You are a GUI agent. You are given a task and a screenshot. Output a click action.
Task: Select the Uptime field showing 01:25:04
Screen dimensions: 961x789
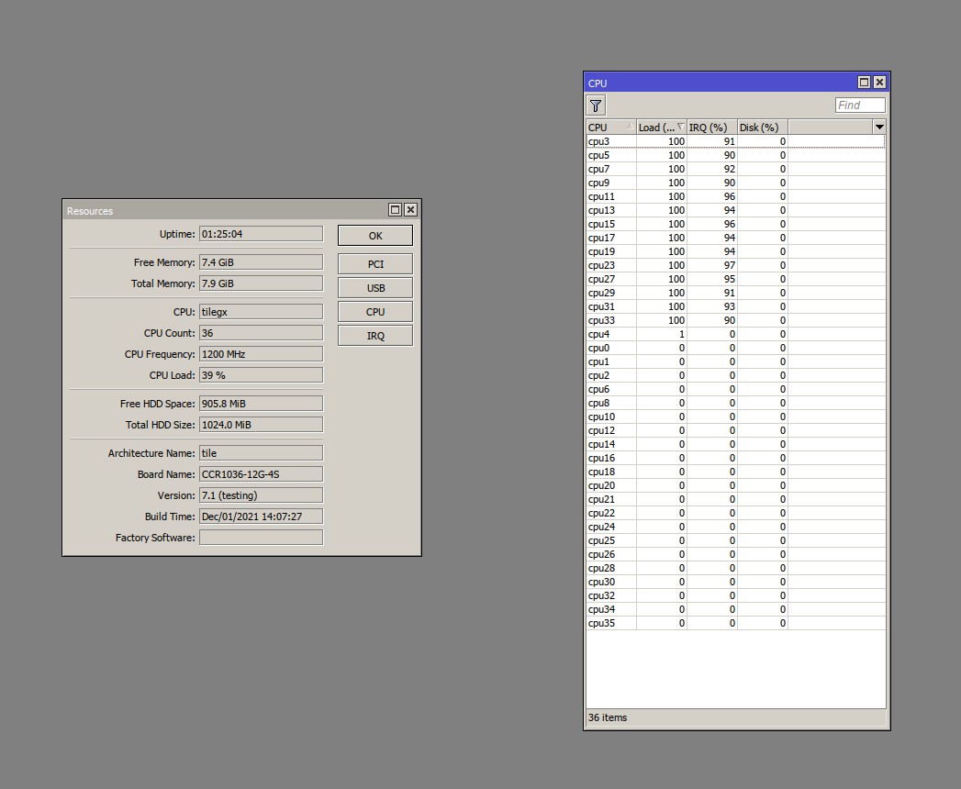point(261,234)
